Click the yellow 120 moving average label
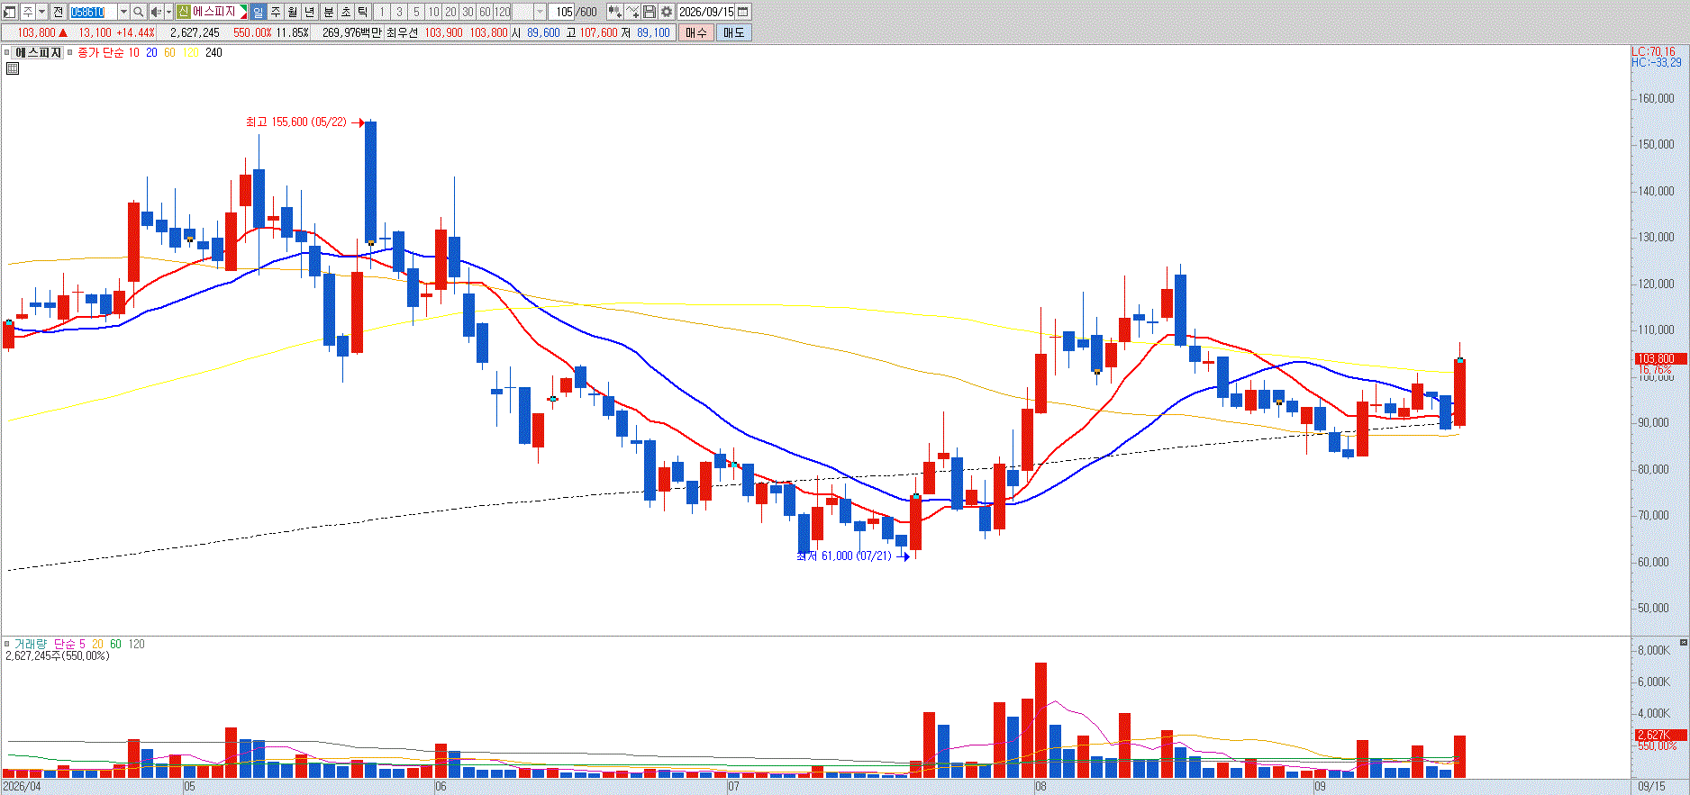 (x=190, y=52)
